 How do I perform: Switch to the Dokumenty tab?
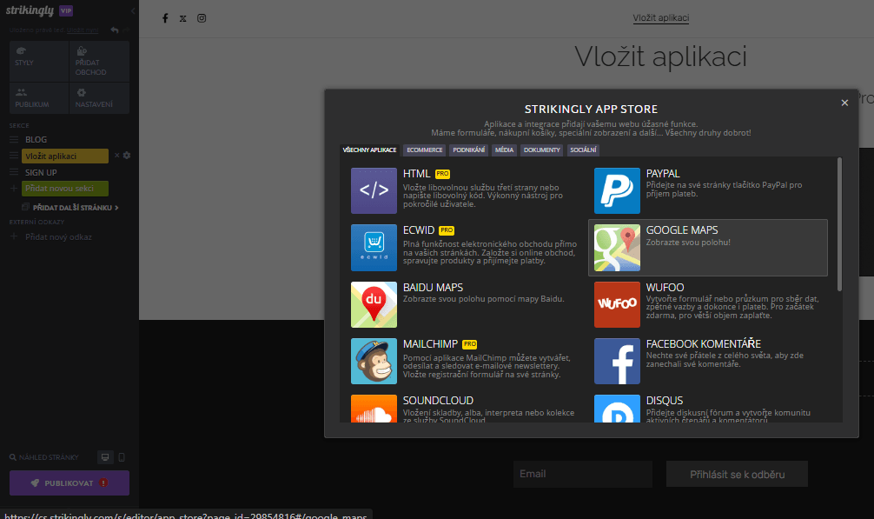click(x=542, y=150)
